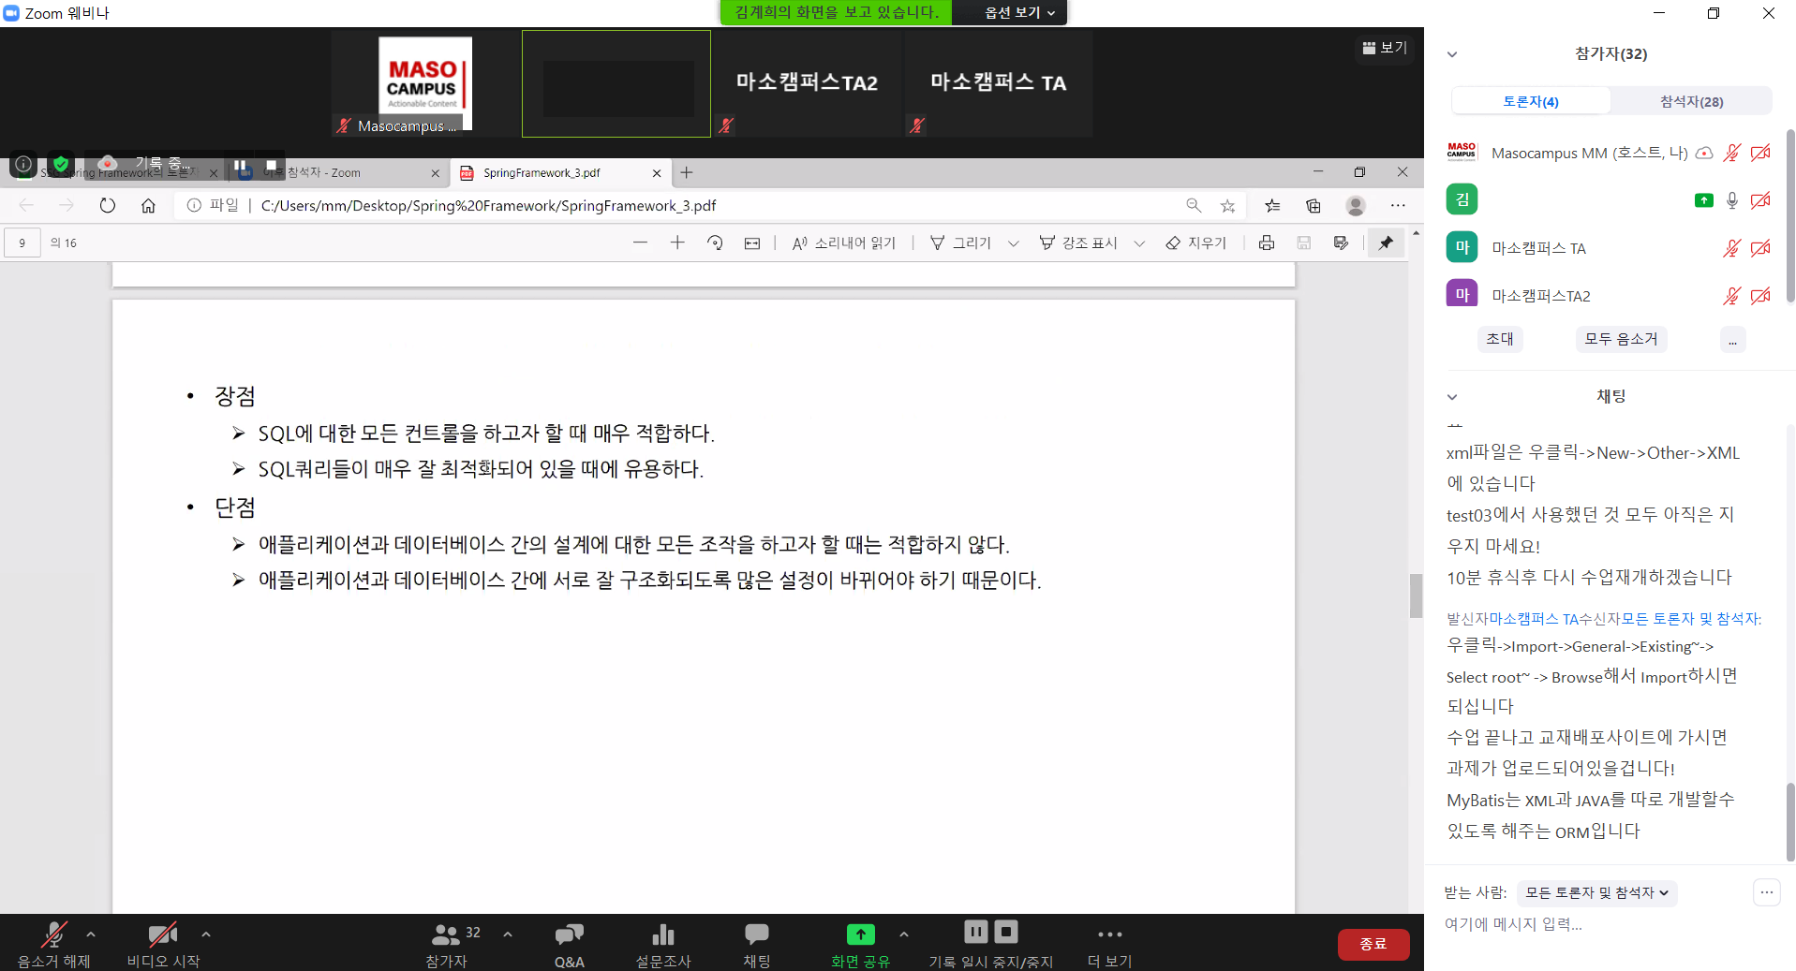This screenshot has height=971, width=1796.
Task: Collapse the 채팅 panel chevron
Action: click(1452, 397)
